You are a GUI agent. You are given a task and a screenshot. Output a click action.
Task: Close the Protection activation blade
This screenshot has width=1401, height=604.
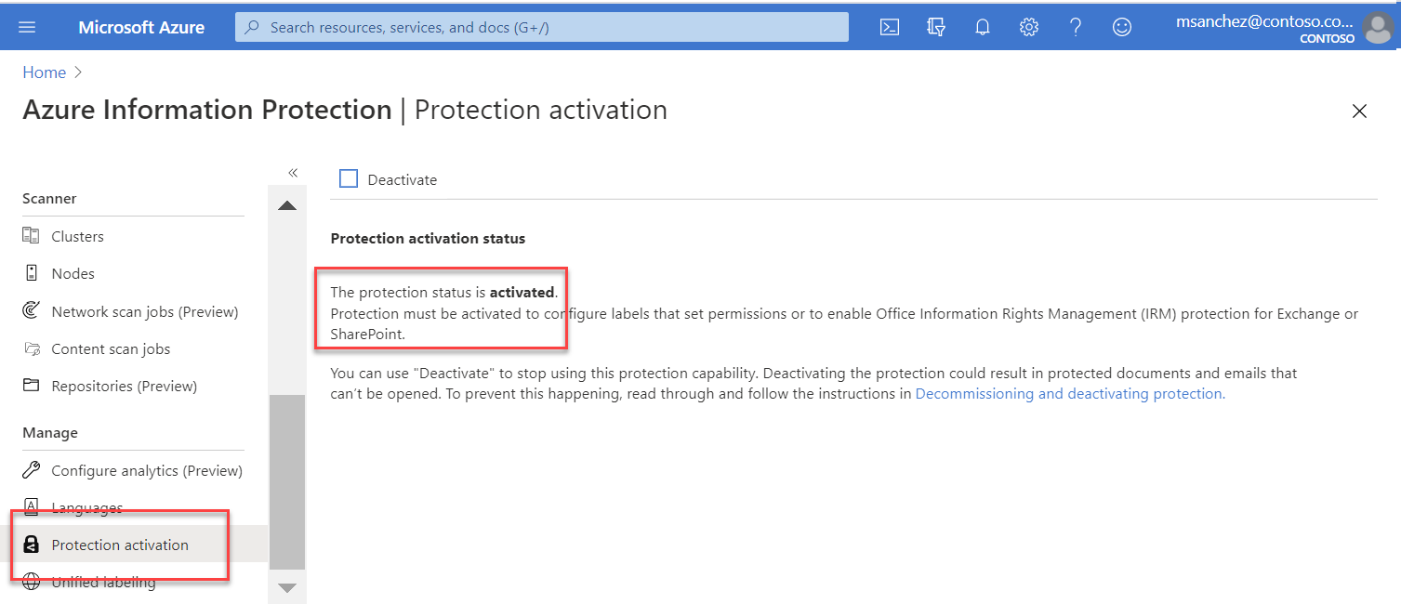tap(1359, 112)
